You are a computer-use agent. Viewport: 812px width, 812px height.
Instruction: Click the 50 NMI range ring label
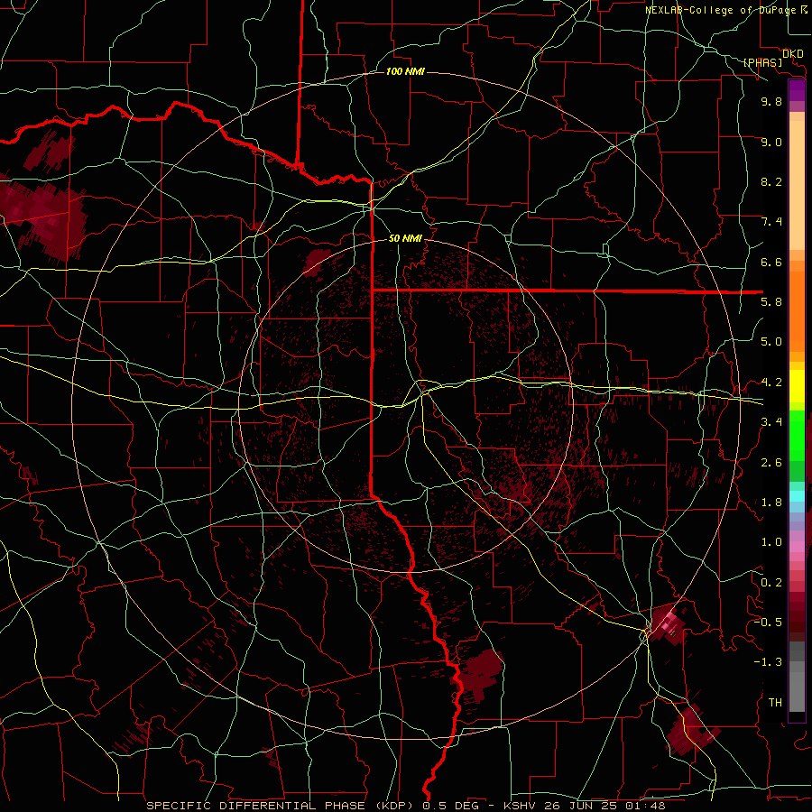click(405, 239)
